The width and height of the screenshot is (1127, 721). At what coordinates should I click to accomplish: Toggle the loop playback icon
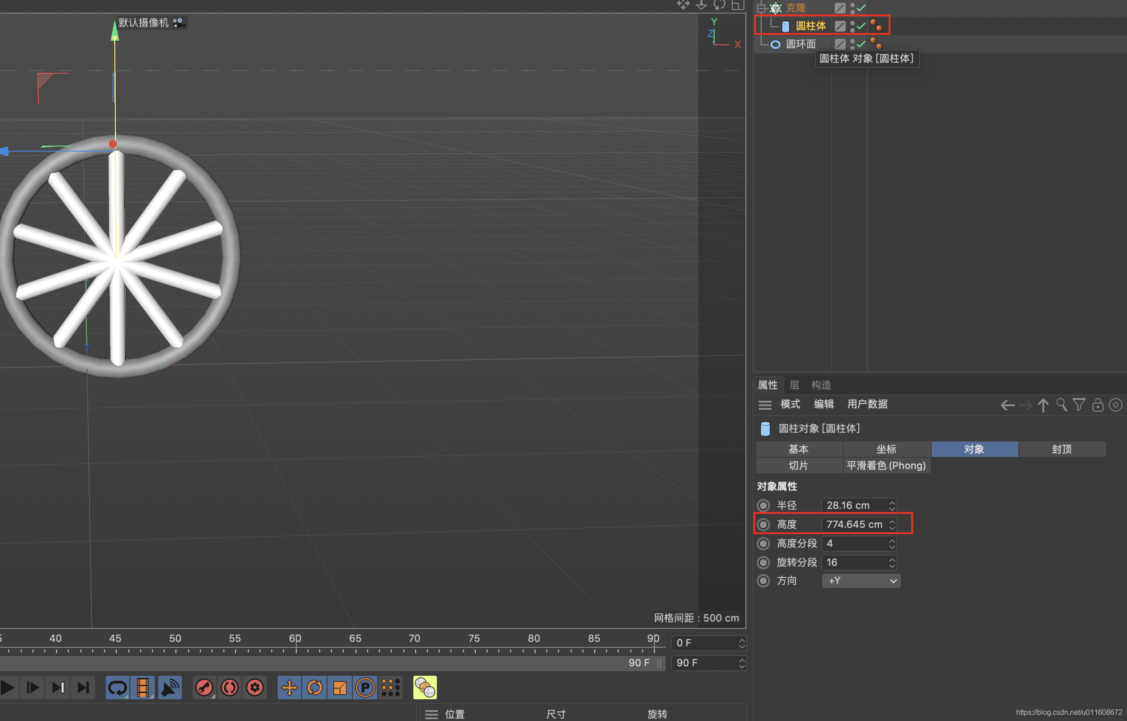(117, 688)
